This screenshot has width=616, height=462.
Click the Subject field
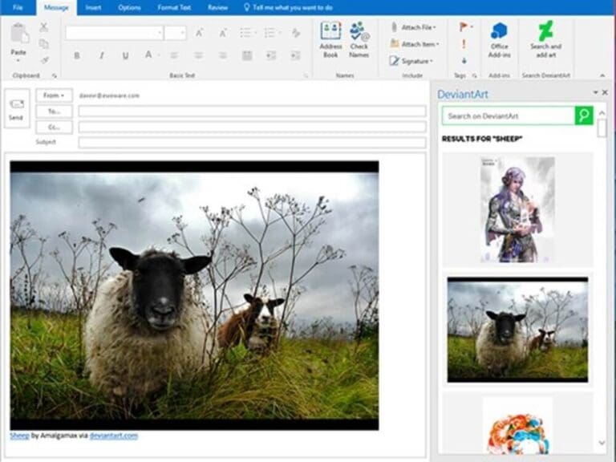(x=252, y=142)
